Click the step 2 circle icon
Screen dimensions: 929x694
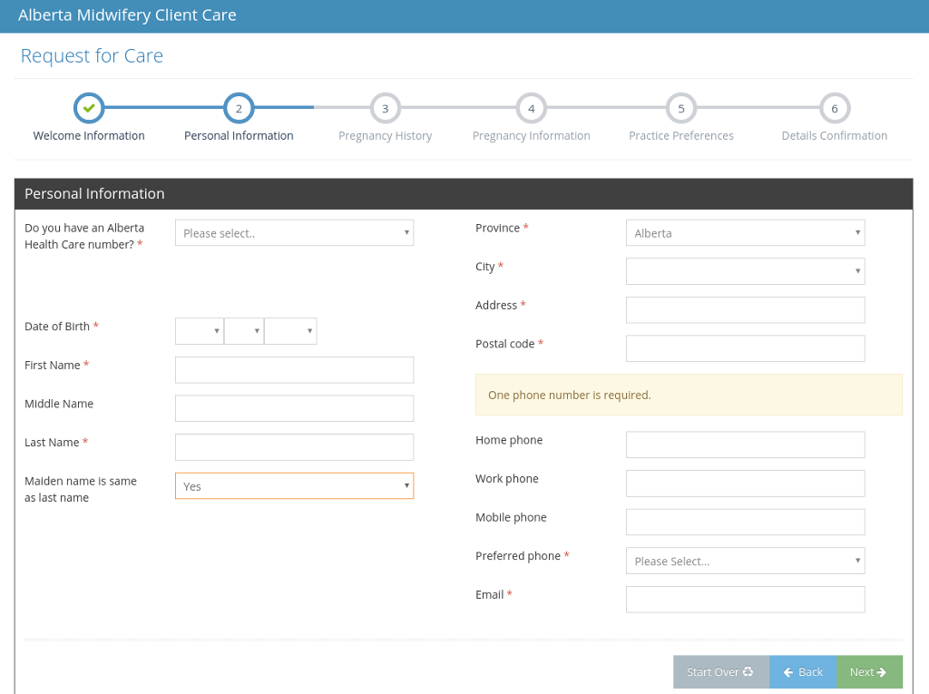[x=239, y=108]
